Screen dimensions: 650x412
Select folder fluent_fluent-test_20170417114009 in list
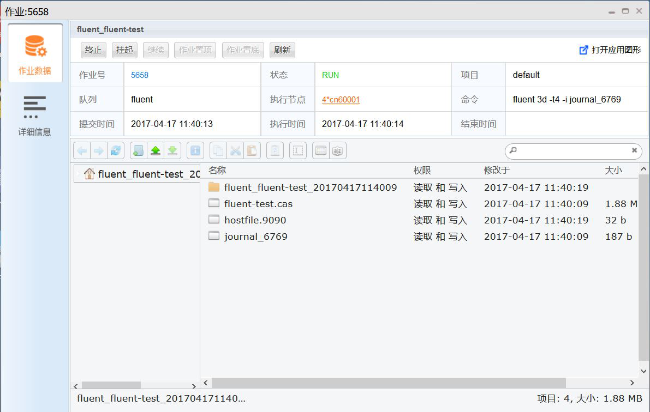311,187
